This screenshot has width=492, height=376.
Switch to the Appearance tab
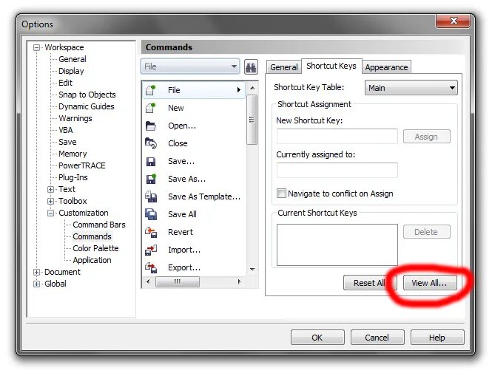point(386,67)
